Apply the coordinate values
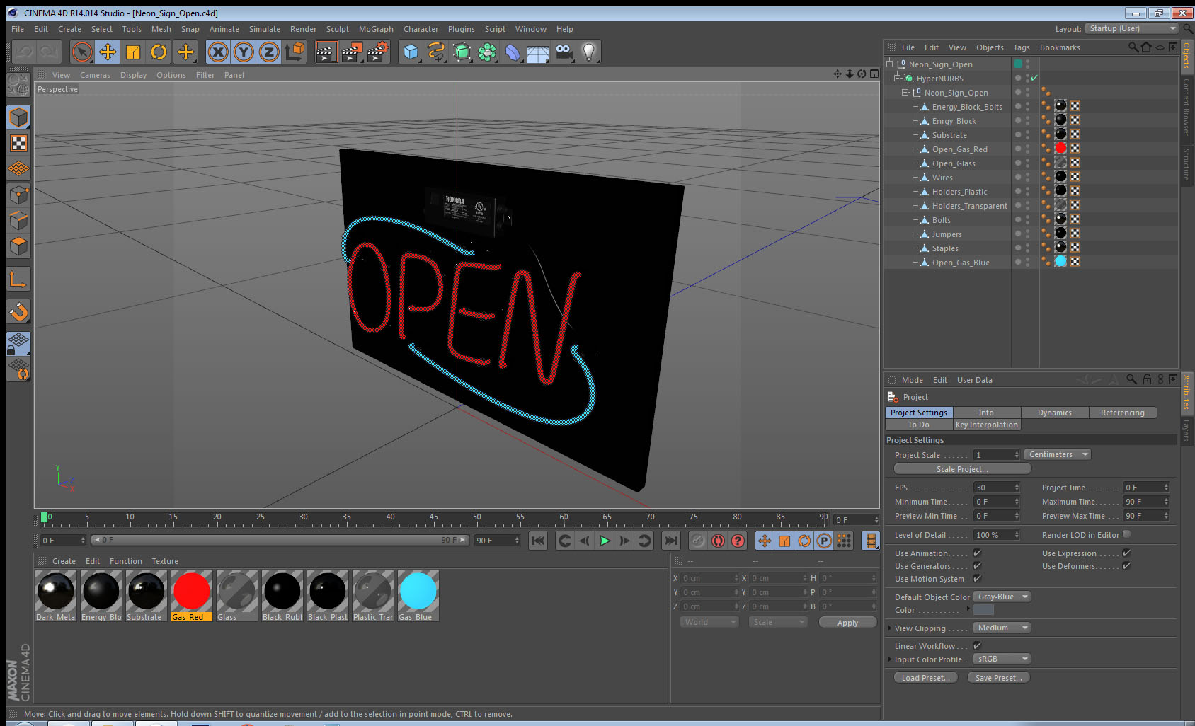Viewport: 1195px width, 726px height. tap(847, 623)
